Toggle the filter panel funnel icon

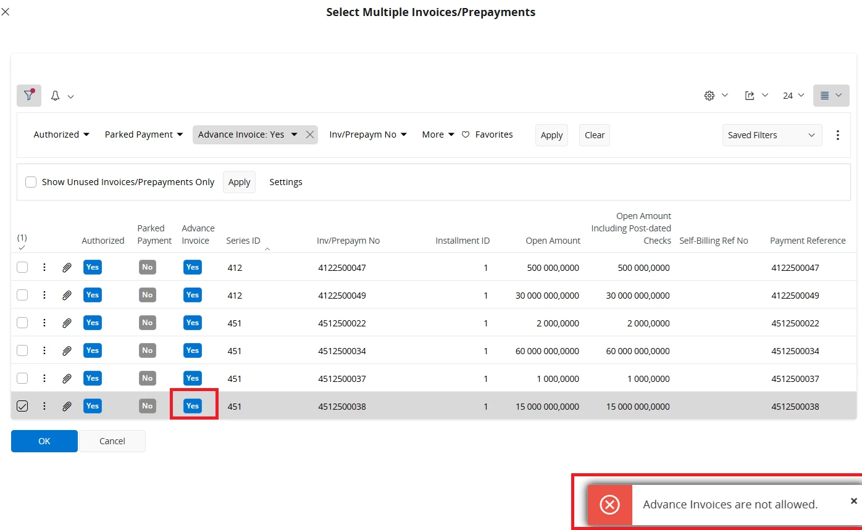(x=29, y=96)
